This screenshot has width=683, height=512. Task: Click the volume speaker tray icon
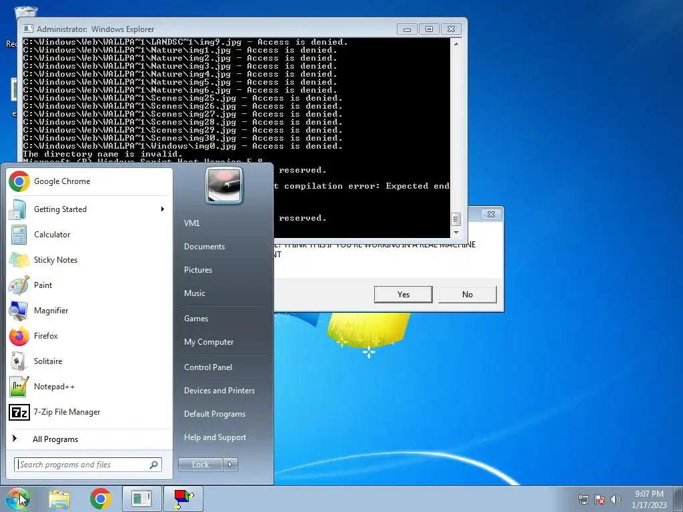[616, 499]
